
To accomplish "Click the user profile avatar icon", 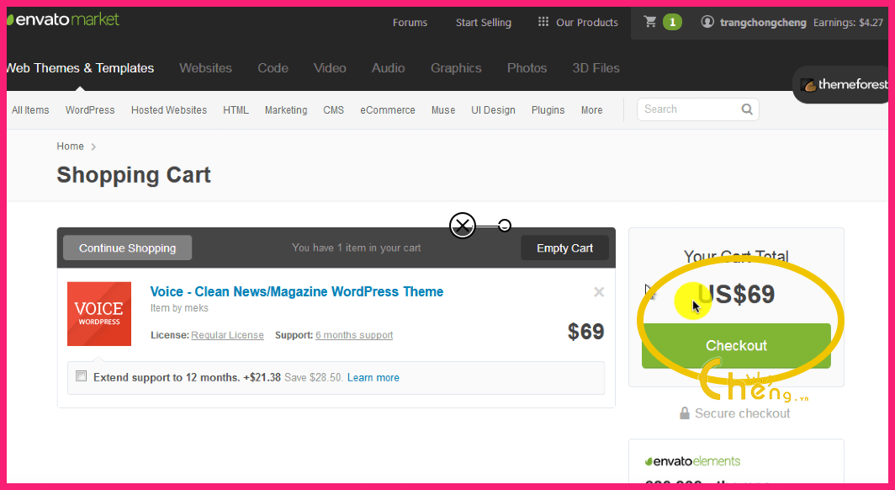I will coord(707,22).
